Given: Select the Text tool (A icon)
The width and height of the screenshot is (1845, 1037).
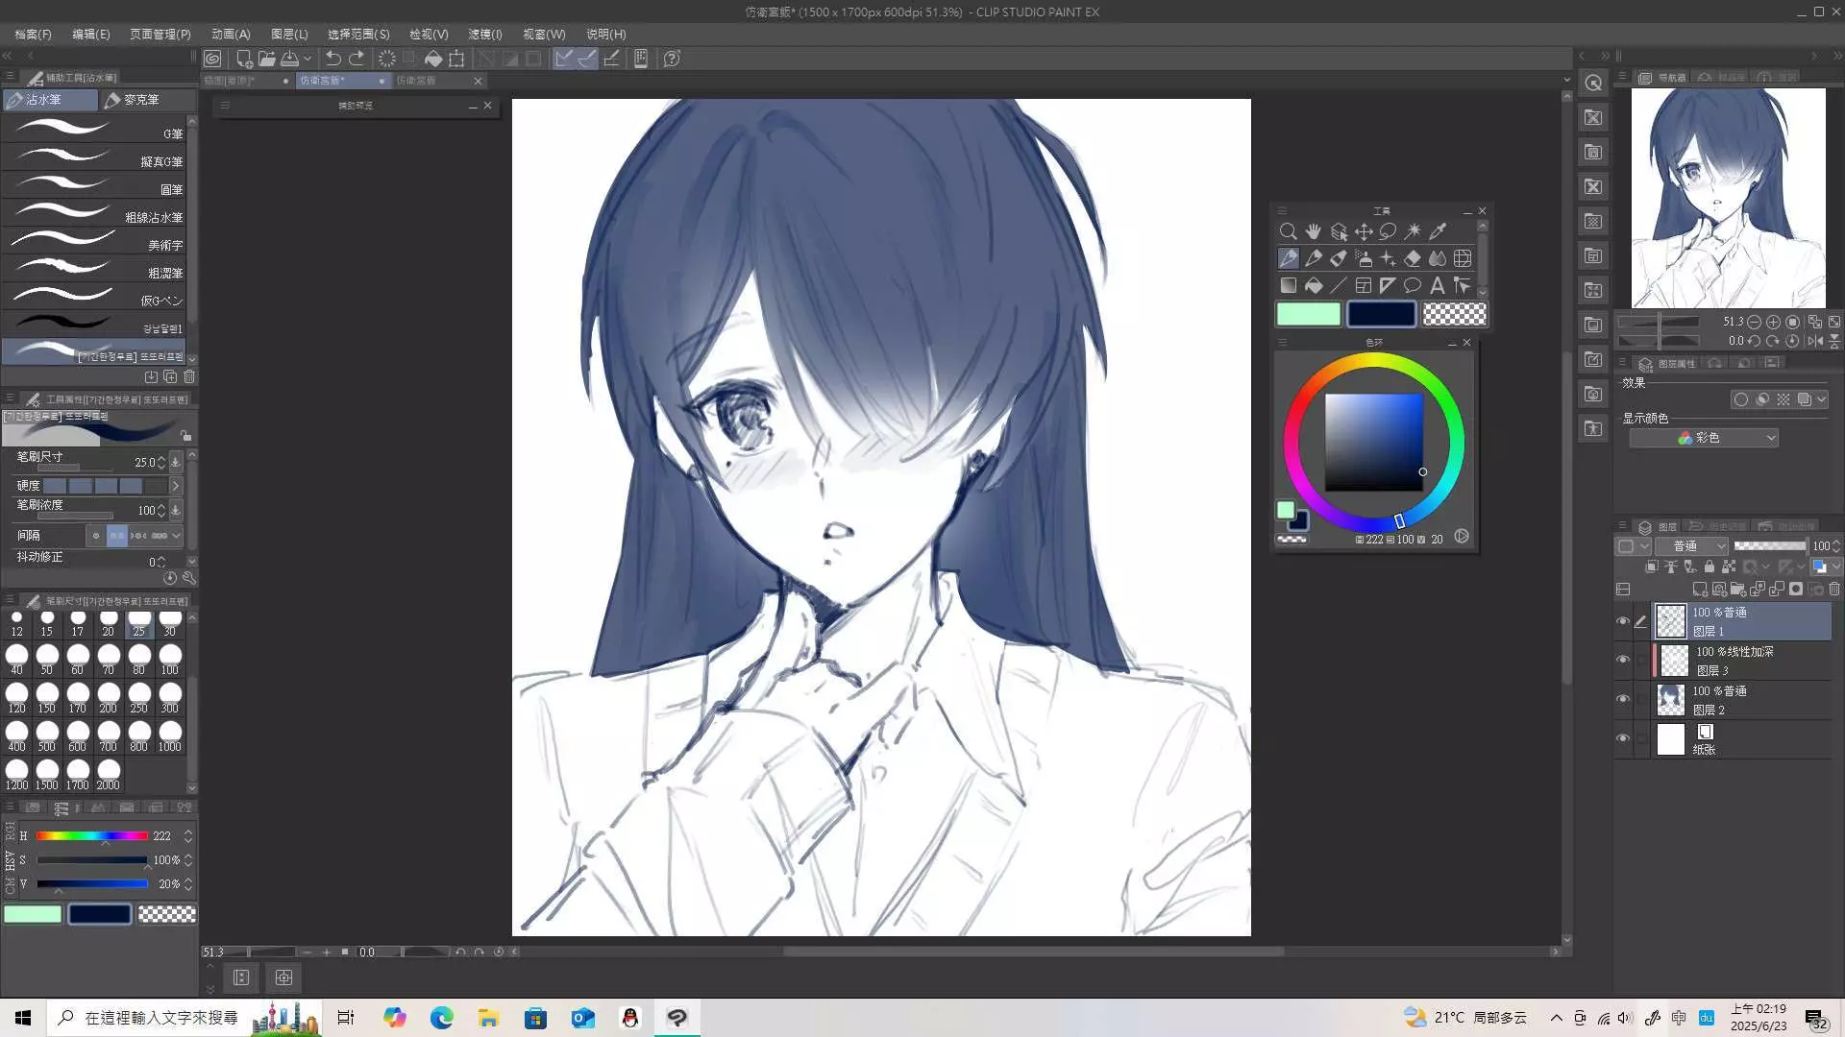Looking at the screenshot, I should [x=1438, y=285].
